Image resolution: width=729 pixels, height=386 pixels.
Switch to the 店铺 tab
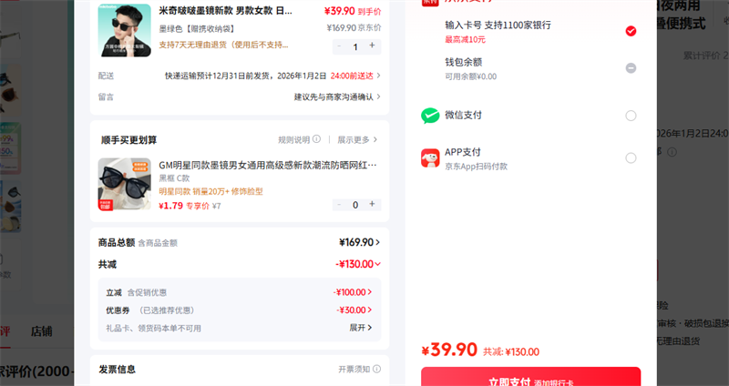click(x=42, y=331)
